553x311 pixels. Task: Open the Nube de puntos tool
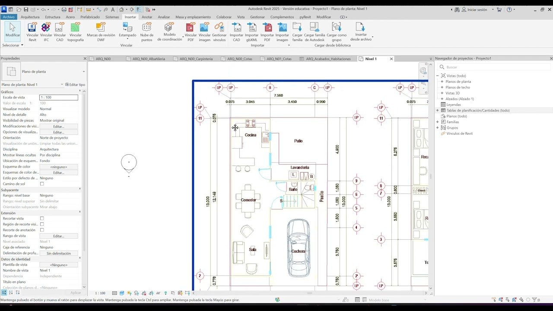(x=146, y=32)
